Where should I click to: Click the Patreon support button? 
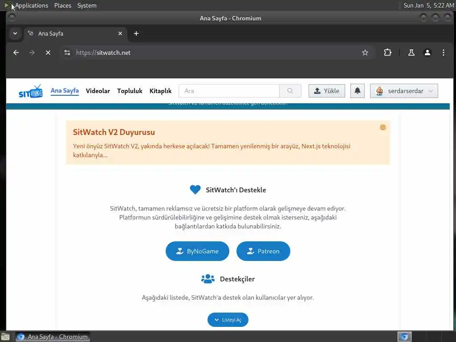pos(263,251)
